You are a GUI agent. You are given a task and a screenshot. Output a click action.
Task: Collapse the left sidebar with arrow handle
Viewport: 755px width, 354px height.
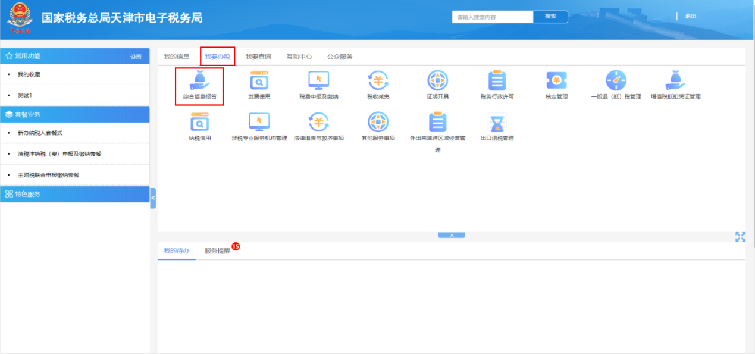(x=153, y=198)
